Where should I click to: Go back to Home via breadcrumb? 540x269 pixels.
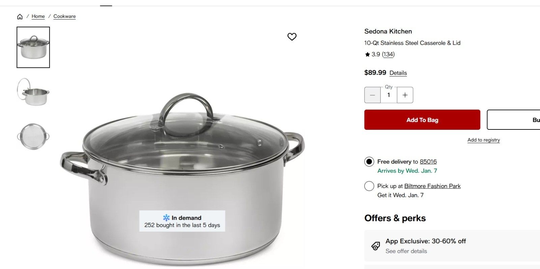(38, 16)
